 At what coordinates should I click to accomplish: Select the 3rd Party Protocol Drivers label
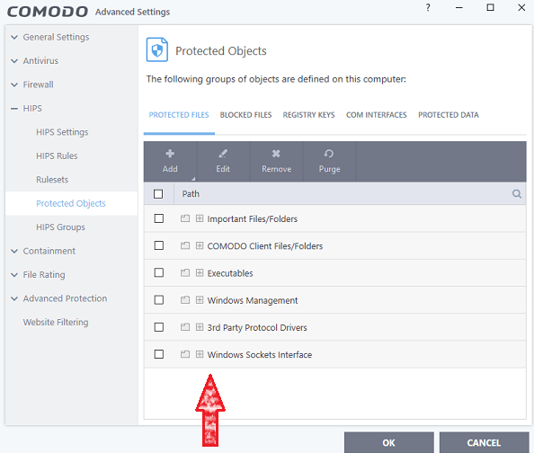point(257,328)
